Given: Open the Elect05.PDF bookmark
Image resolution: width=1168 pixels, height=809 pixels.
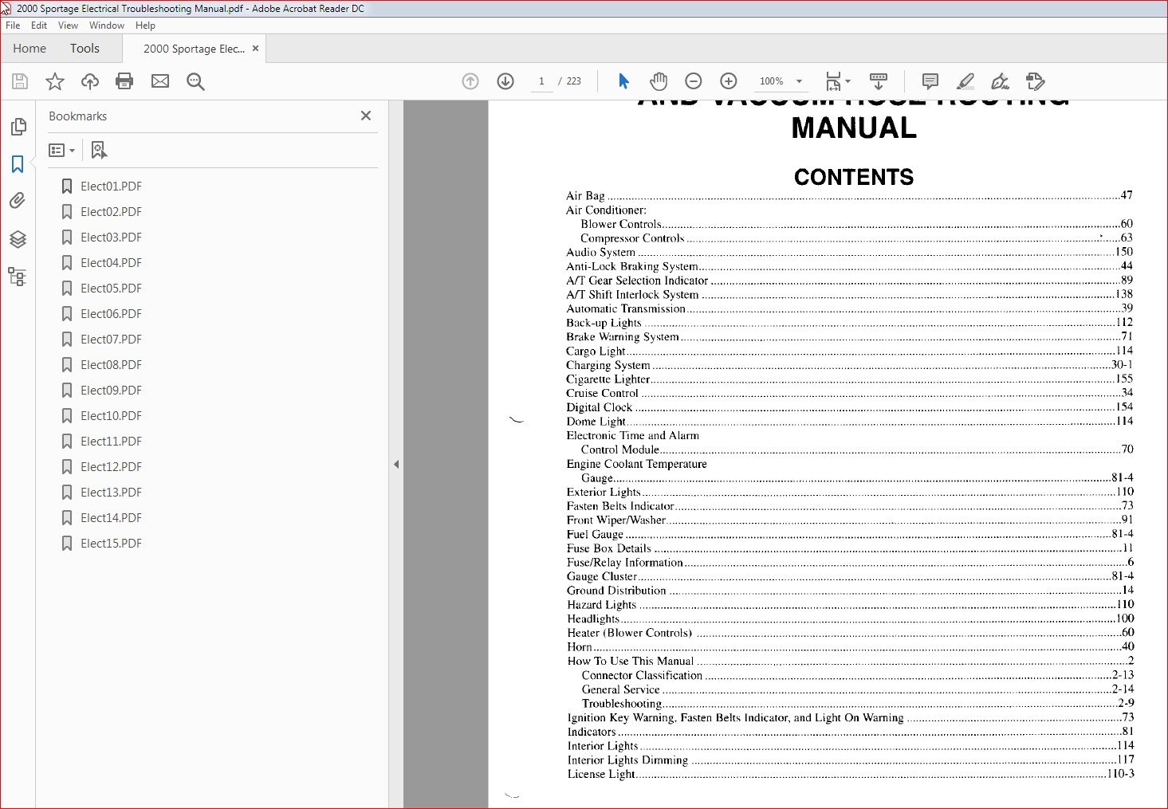Looking at the screenshot, I should [x=111, y=289].
